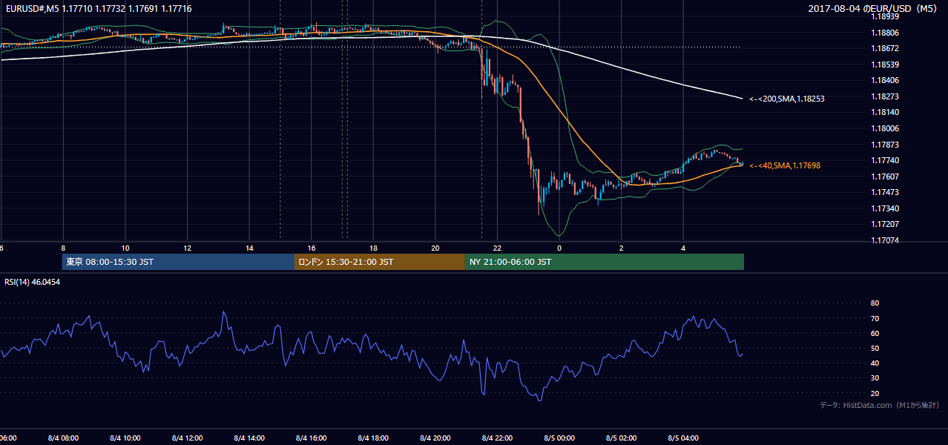Click RSI scale level 30
Viewport: 948px width, 445px height.
[875, 378]
